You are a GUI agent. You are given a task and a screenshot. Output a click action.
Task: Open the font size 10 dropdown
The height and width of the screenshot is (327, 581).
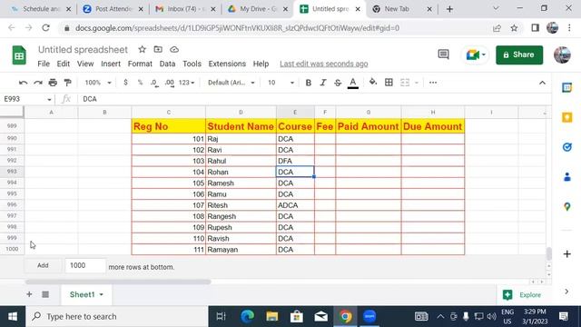[x=281, y=83]
